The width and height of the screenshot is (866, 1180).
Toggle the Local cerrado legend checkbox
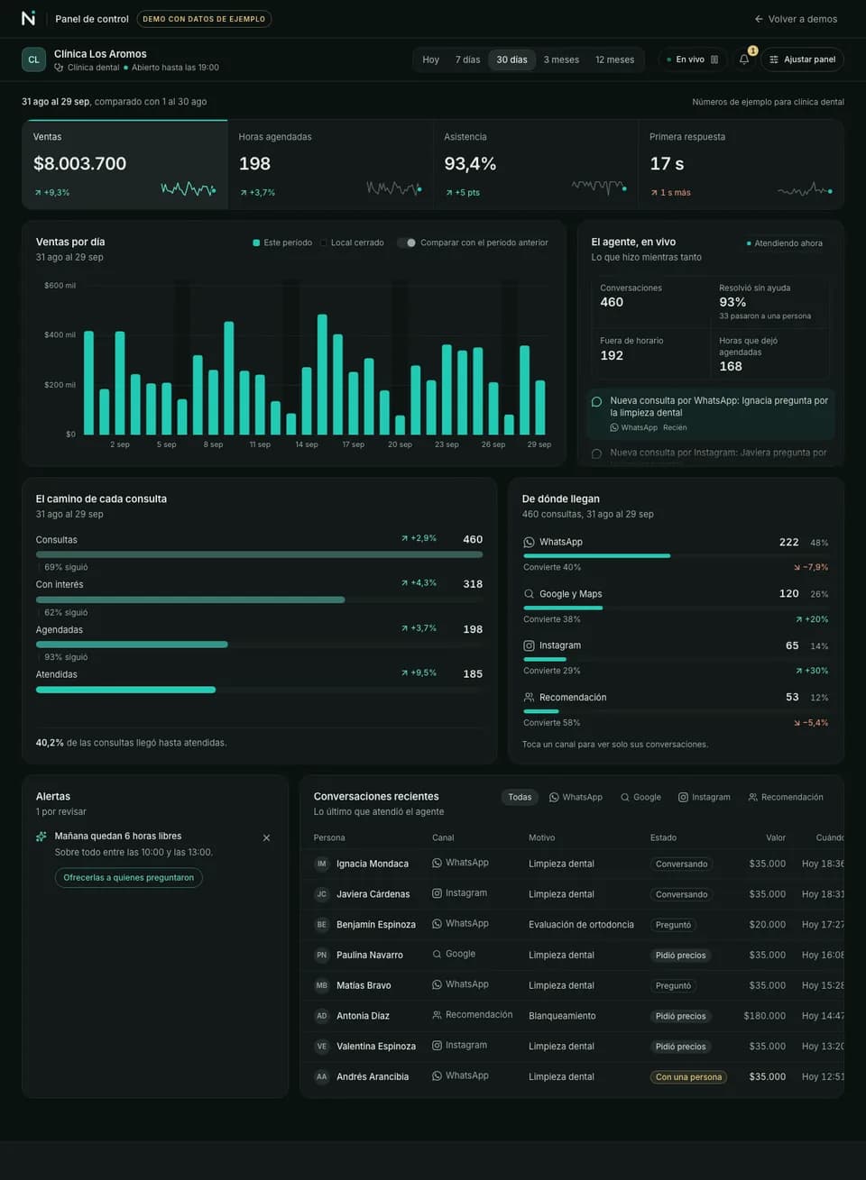pyautogui.click(x=323, y=242)
